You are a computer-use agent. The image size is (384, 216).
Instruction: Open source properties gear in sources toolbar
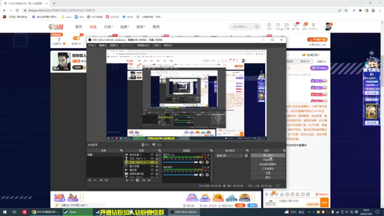(x=137, y=180)
